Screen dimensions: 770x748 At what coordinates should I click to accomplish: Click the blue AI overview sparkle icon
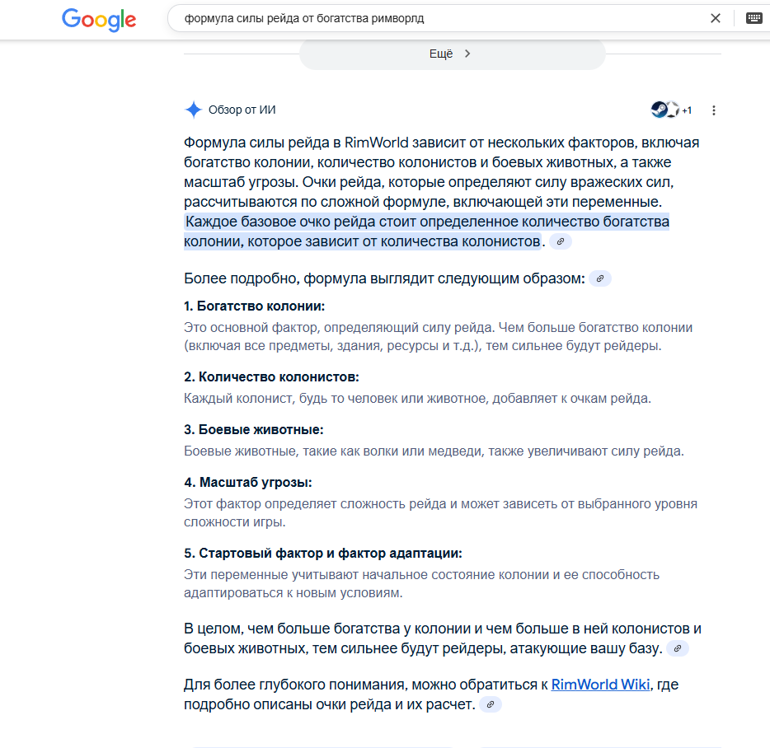pyautogui.click(x=194, y=110)
